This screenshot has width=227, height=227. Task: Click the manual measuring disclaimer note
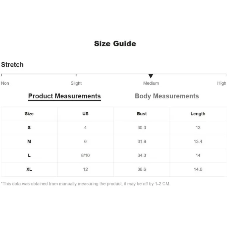(86, 184)
